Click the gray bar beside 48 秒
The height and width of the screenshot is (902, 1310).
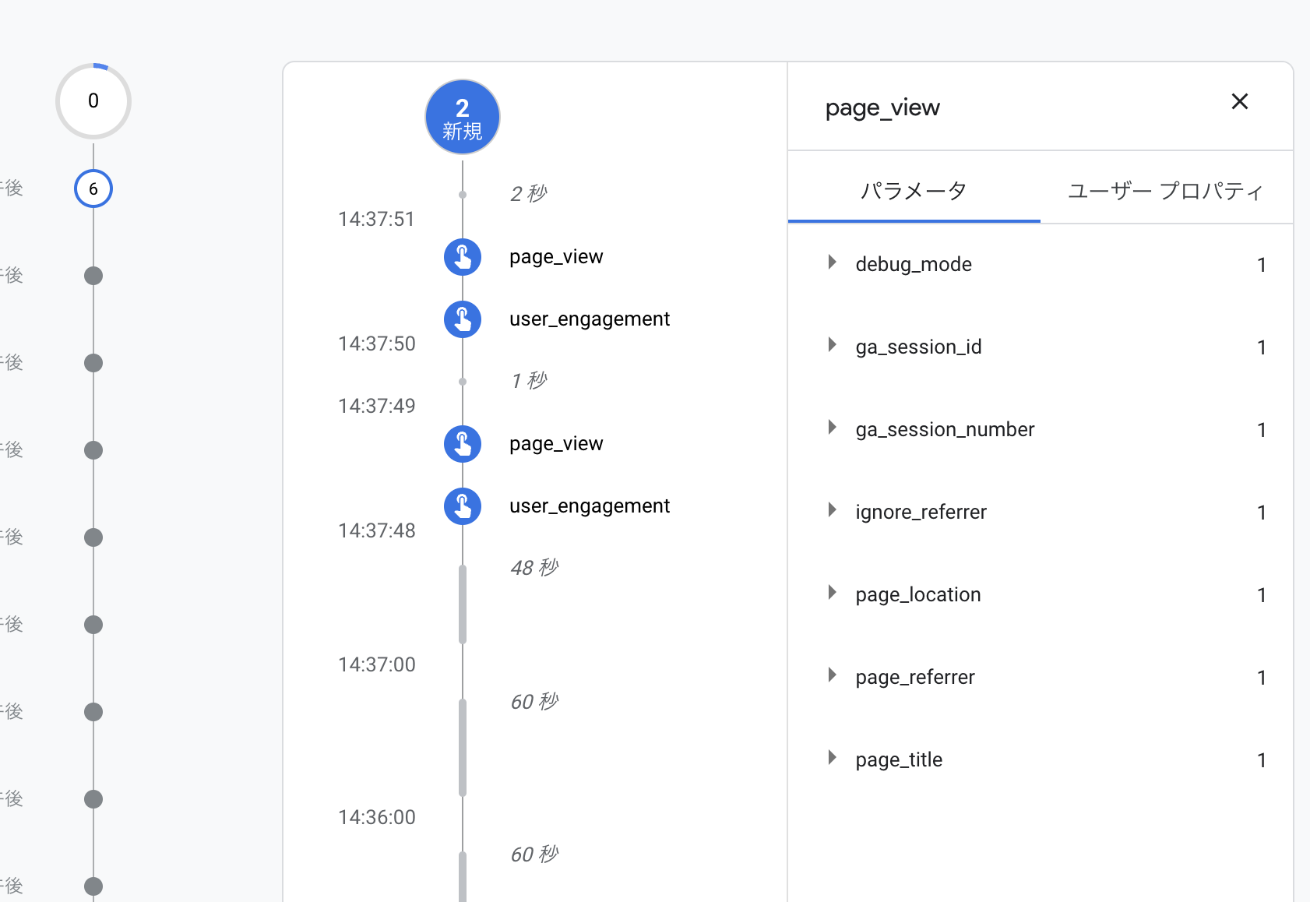pyautogui.click(x=463, y=604)
